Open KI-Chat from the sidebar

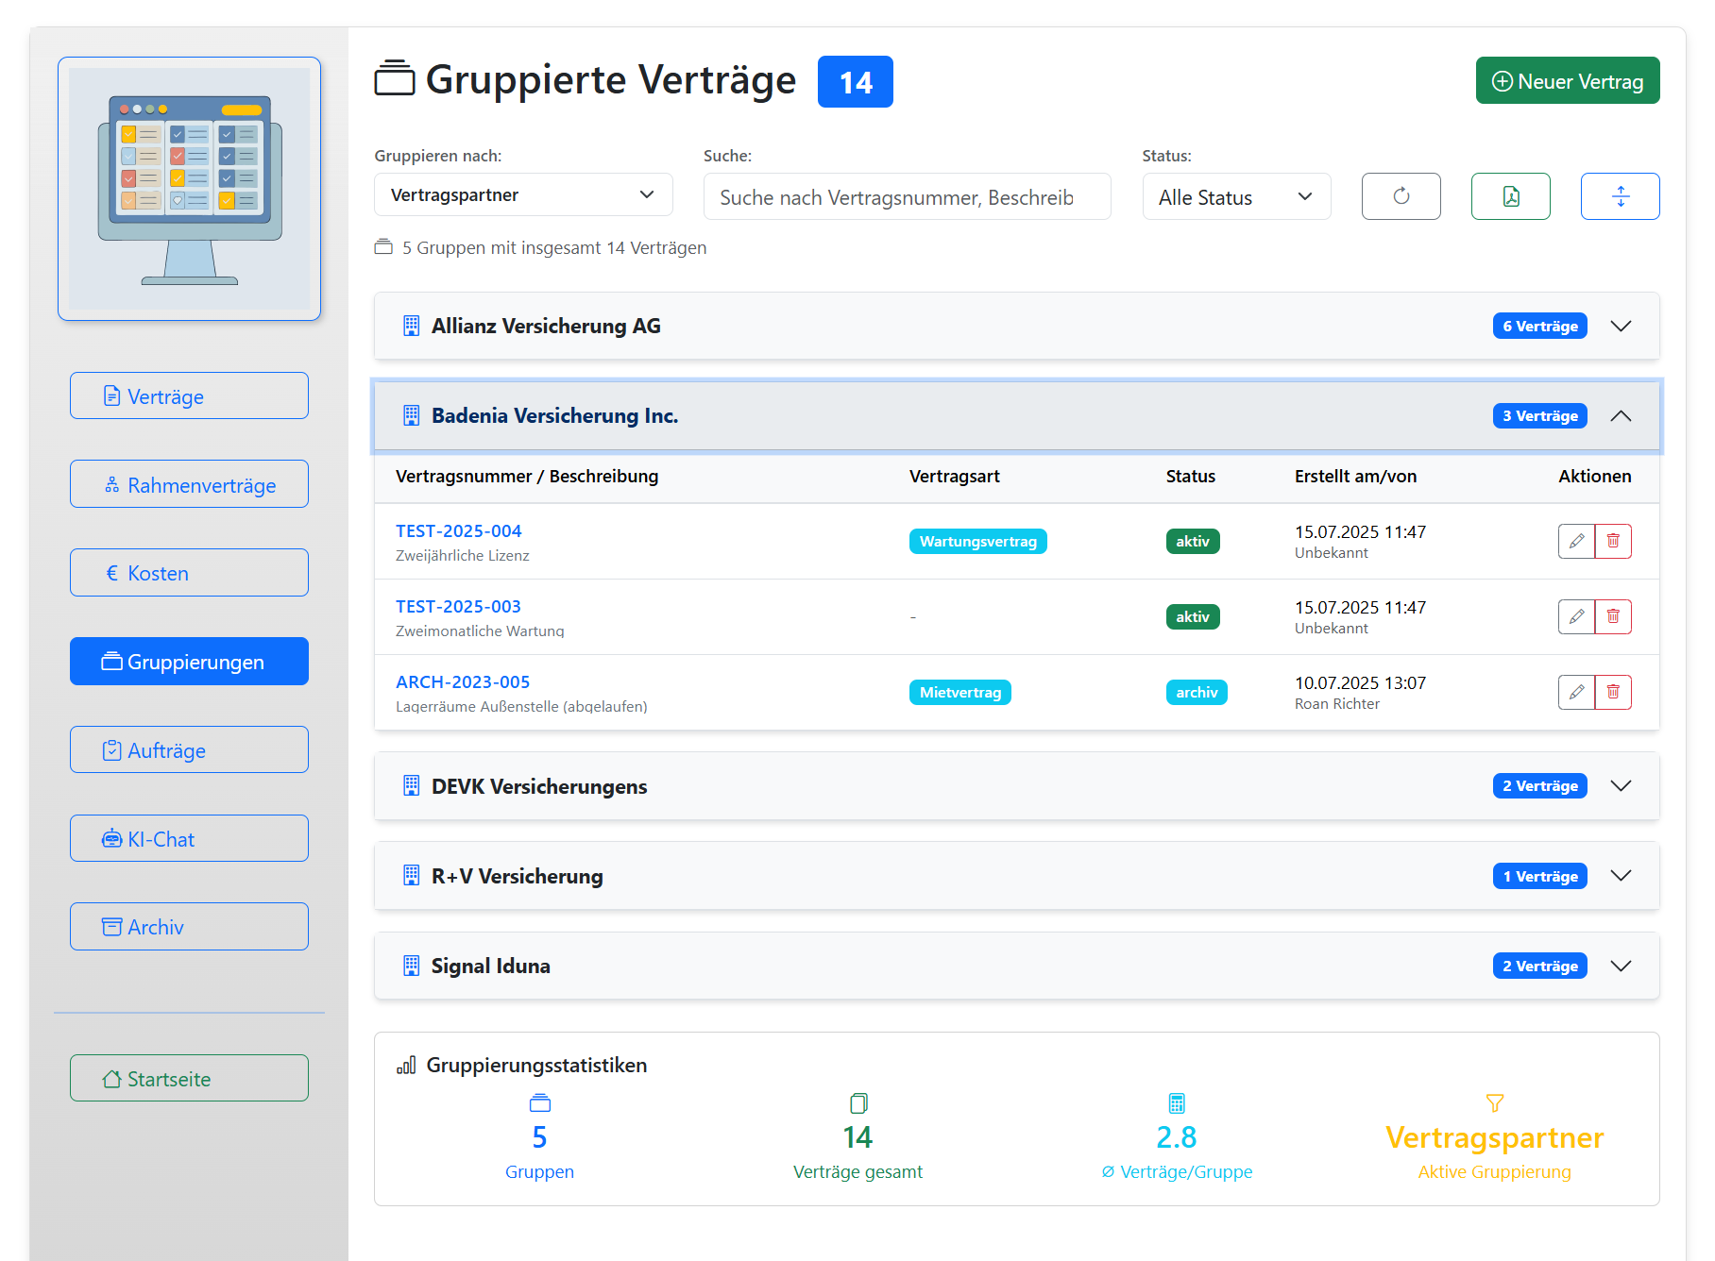tap(189, 838)
